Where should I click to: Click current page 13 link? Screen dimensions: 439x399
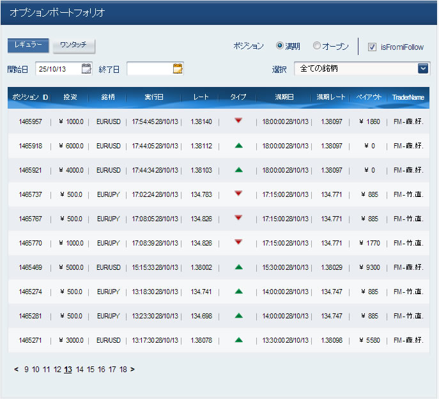click(x=68, y=370)
